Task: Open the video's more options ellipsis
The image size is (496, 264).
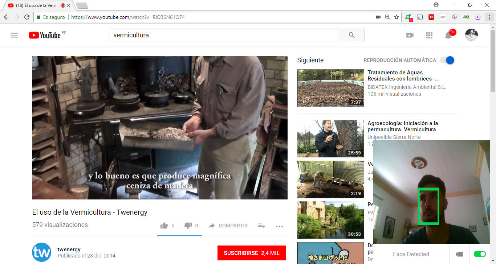Action: coord(279,226)
